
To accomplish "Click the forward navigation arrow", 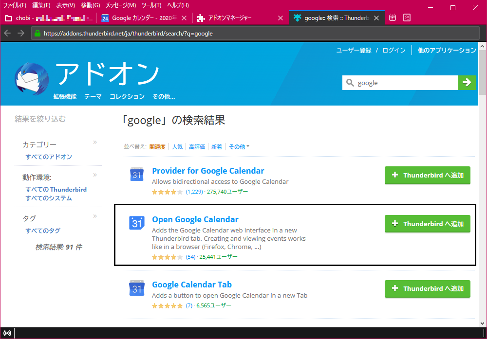I will (x=21, y=33).
